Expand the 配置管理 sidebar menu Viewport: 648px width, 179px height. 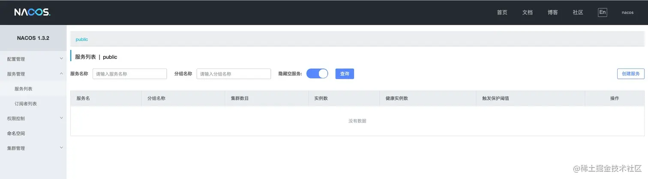point(33,59)
